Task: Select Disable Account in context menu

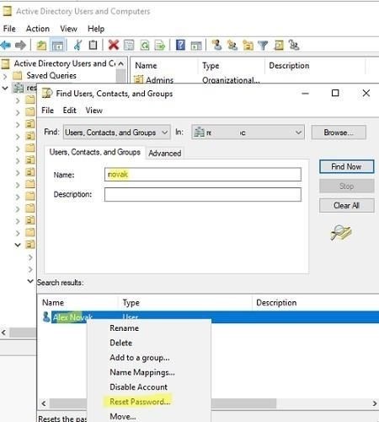Action: (x=138, y=387)
